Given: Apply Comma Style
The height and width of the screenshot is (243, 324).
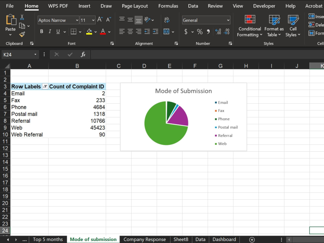Looking at the screenshot, I should click(x=208, y=32).
